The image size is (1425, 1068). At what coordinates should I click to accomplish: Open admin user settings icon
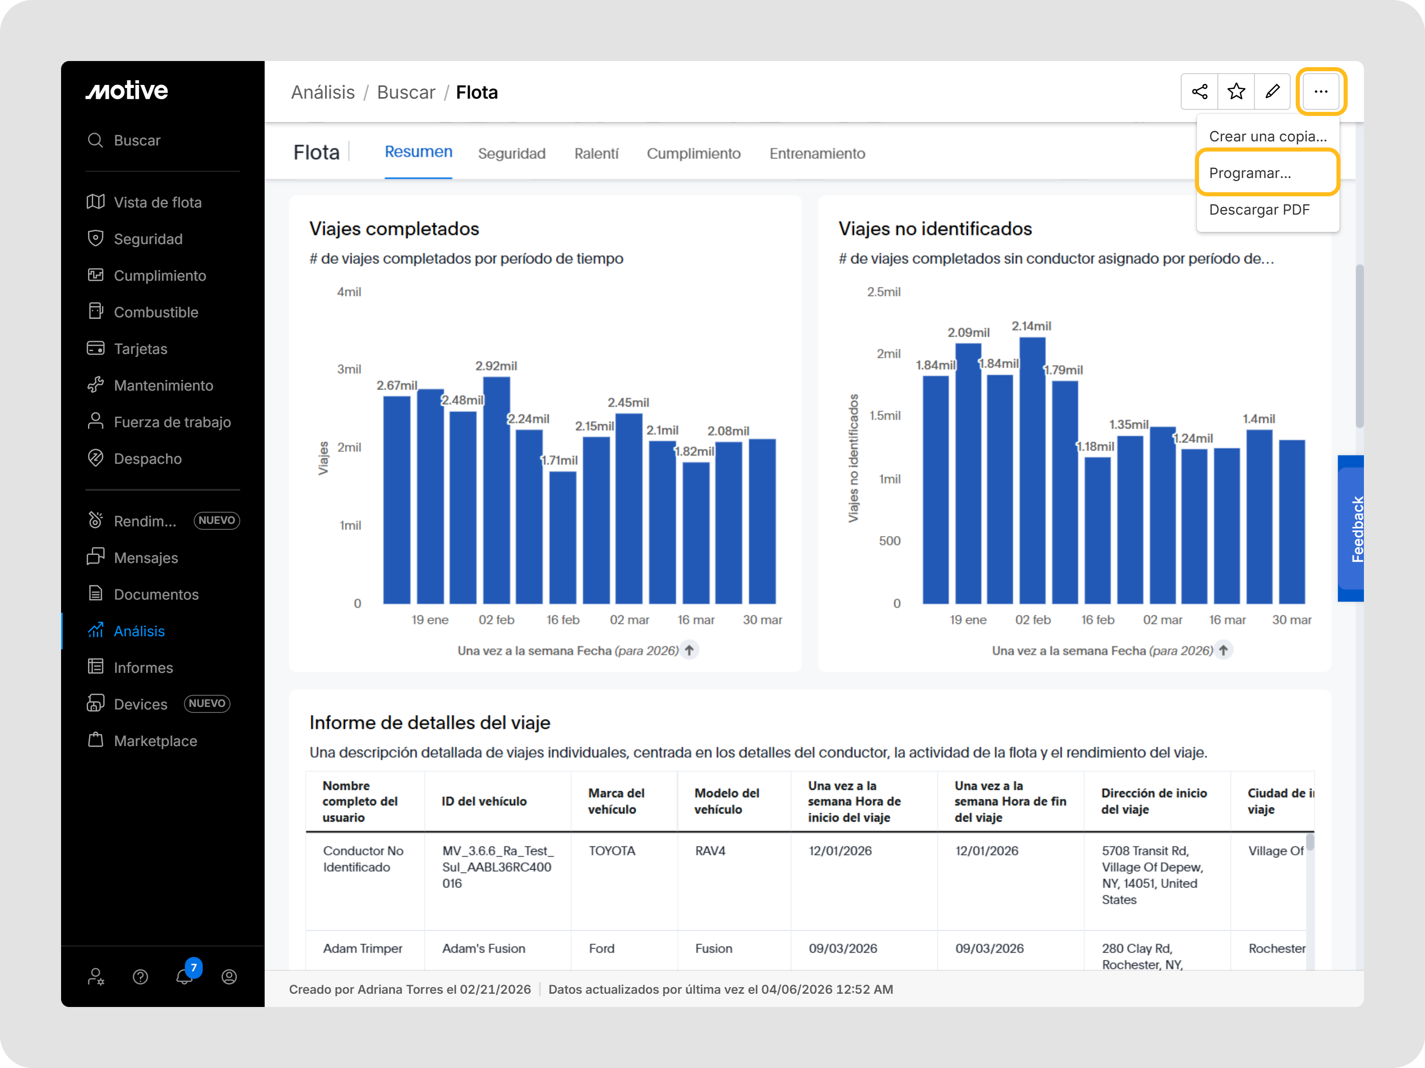point(96,976)
